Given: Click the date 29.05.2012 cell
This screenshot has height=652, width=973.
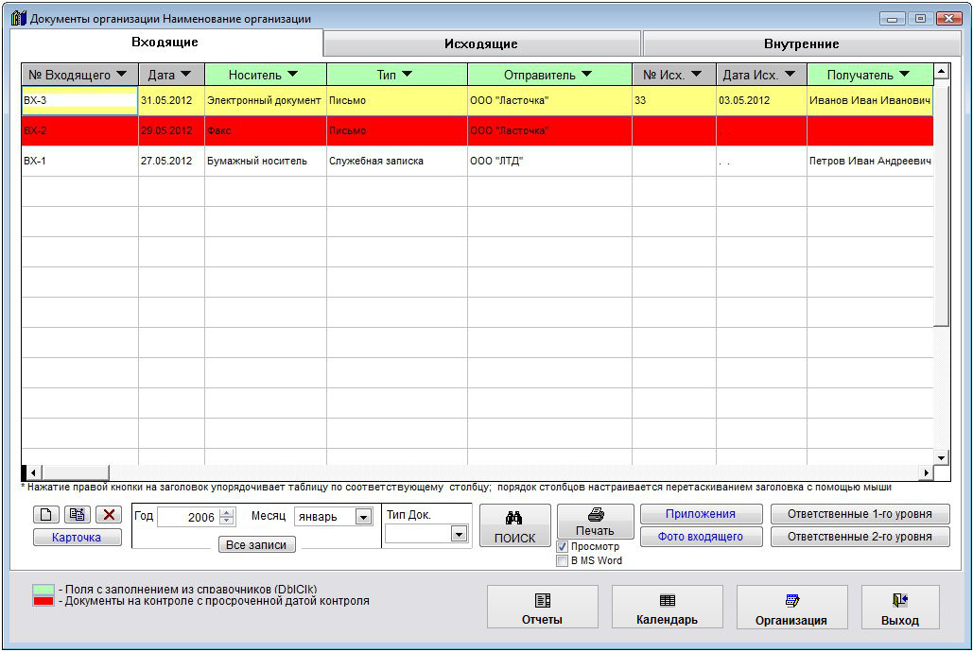Looking at the screenshot, I should (x=171, y=131).
